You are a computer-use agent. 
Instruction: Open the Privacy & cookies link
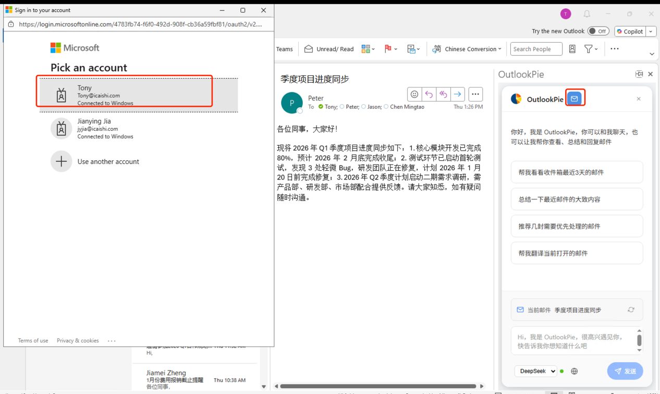(x=78, y=340)
